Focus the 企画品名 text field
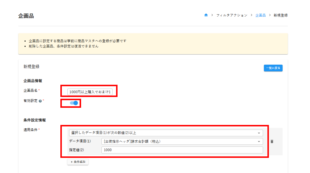The height and width of the screenshot is (173, 310). (90, 92)
